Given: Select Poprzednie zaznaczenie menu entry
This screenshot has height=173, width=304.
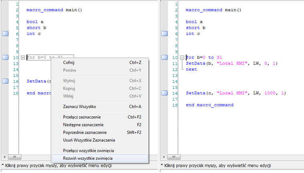Looking at the screenshot, I should point(100,133).
